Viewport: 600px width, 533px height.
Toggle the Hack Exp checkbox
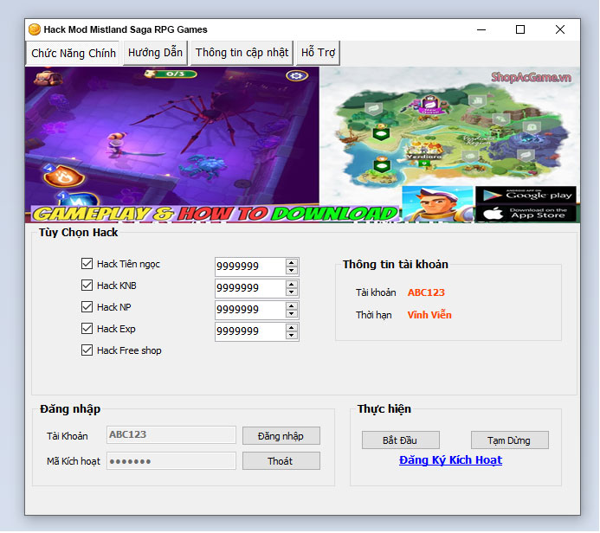(87, 329)
